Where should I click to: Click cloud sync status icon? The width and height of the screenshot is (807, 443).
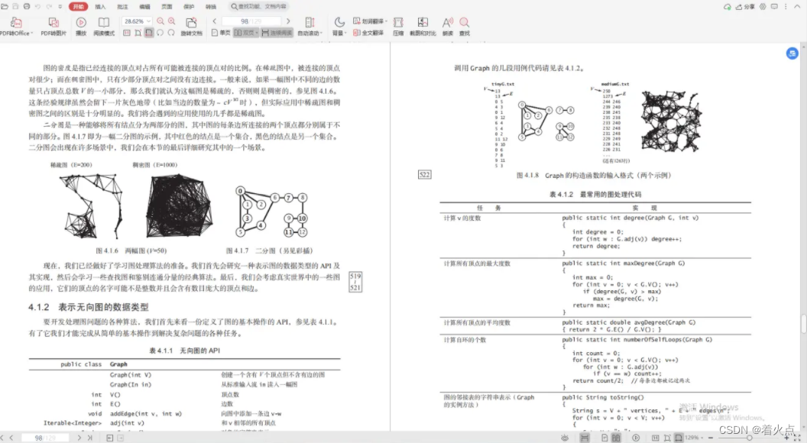[x=727, y=7]
